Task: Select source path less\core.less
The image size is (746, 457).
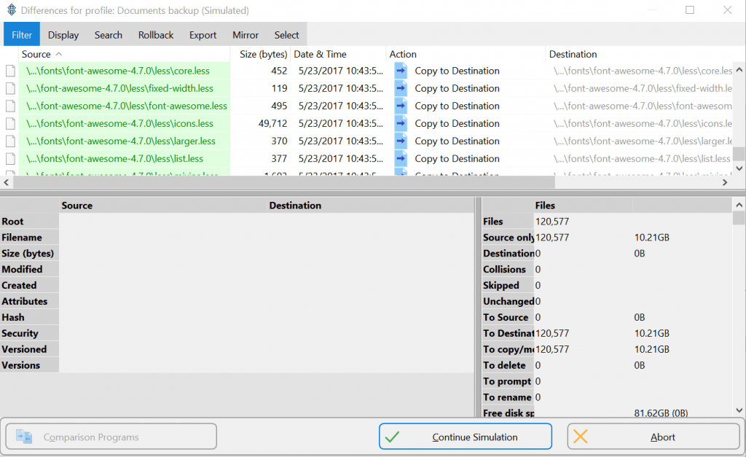Action: (118, 71)
